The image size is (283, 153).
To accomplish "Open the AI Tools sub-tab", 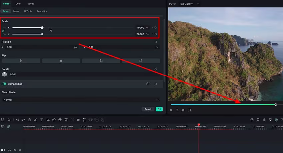I will [28, 11].
